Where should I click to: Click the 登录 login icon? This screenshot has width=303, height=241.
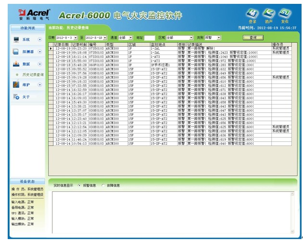click(x=252, y=14)
